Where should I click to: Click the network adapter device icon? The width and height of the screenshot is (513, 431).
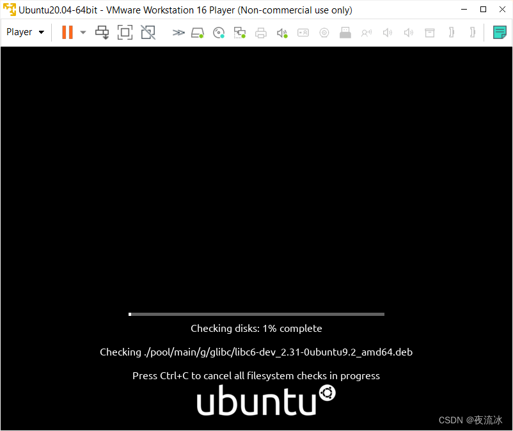240,33
